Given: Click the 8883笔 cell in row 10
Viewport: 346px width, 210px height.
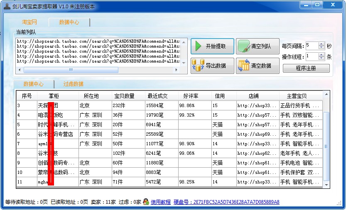Looking at the screenshot, I should (x=162, y=172).
